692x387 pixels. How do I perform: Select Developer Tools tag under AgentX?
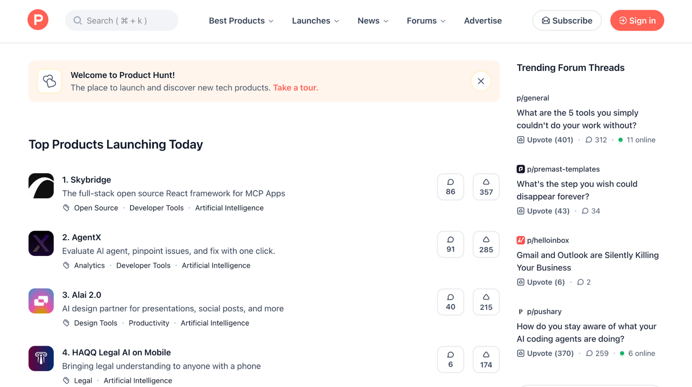143,266
